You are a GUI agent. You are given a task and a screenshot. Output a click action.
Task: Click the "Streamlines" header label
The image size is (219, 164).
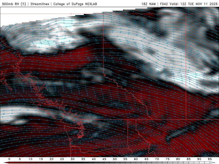point(40,4)
